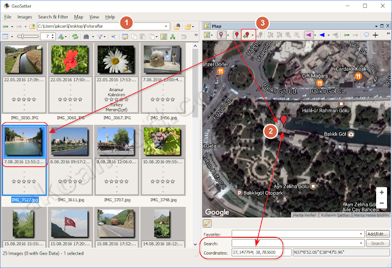Maximize the Map panel
Viewport: 392px width, 268px height.
coord(382,26)
